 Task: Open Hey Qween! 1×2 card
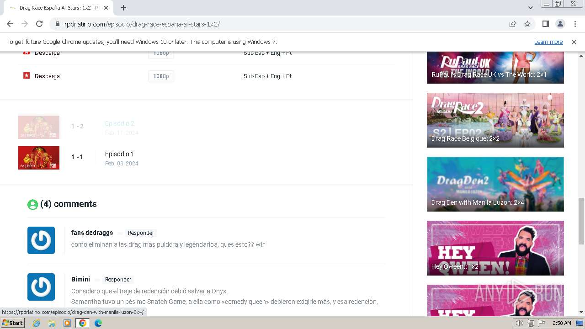point(495,248)
